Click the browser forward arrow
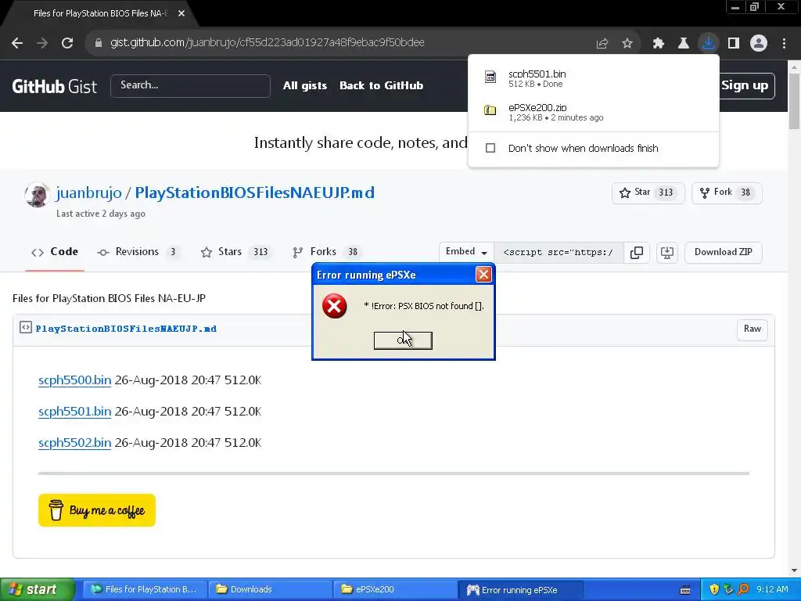This screenshot has width=801, height=601. pyautogui.click(x=42, y=43)
